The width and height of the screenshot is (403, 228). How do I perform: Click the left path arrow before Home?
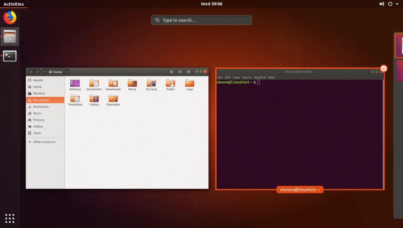click(45, 72)
